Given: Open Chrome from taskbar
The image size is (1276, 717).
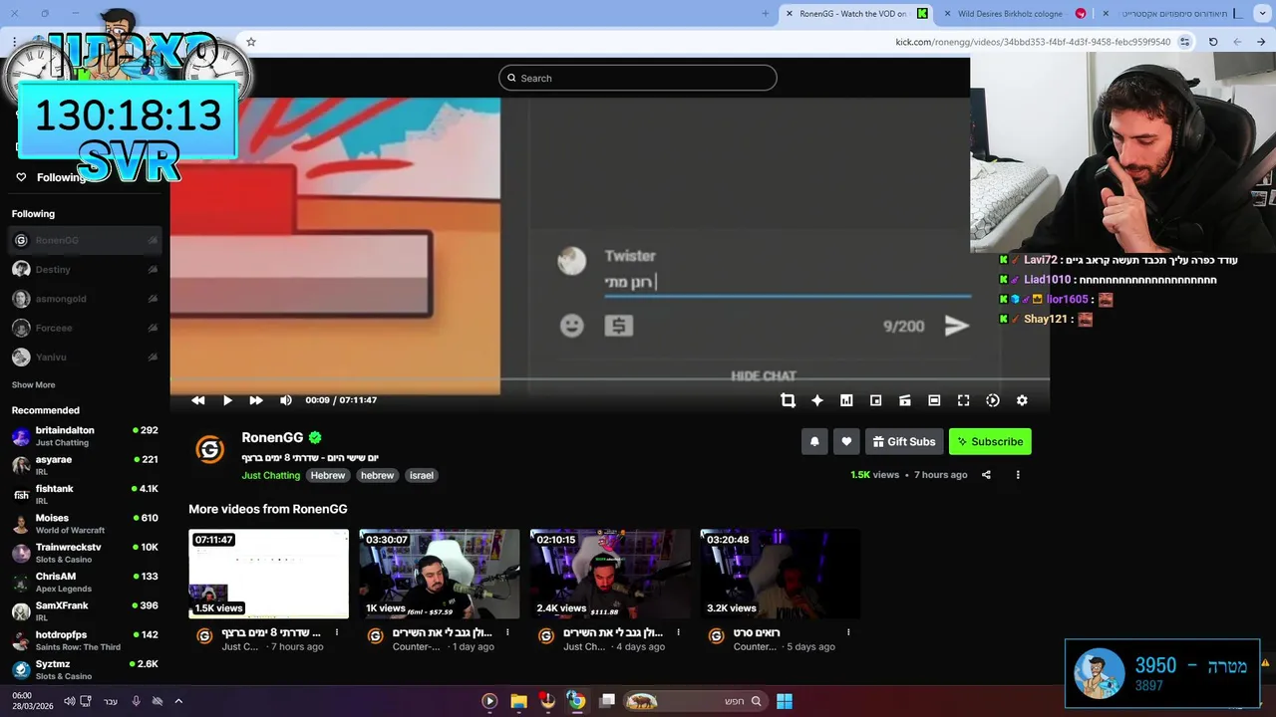Looking at the screenshot, I should 576,701.
